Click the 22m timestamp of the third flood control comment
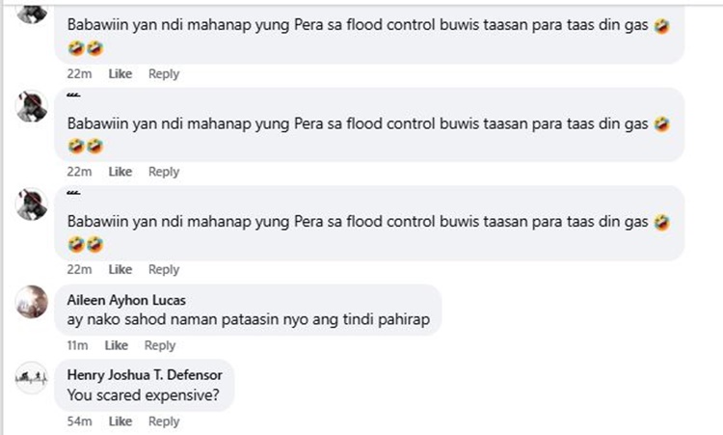This screenshot has width=723, height=435. [79, 270]
